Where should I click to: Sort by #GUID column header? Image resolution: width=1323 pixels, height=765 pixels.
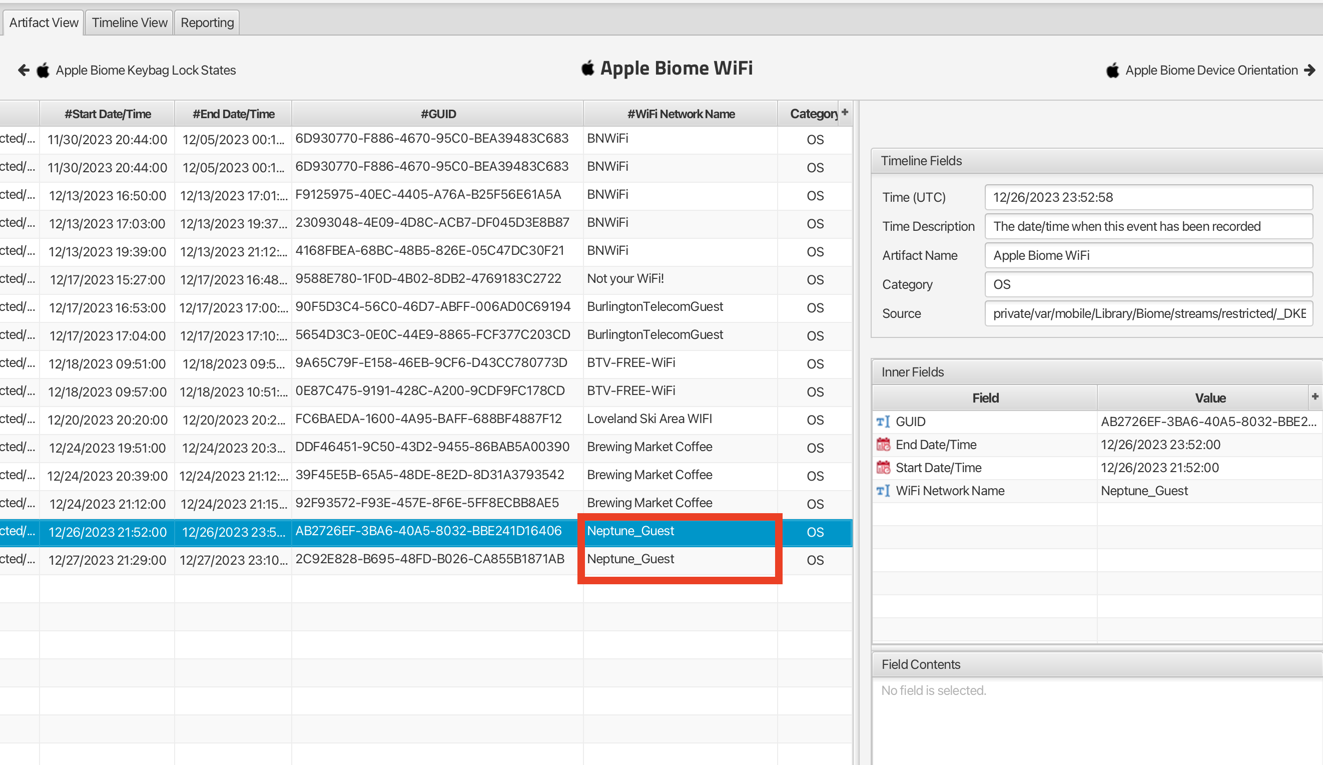coord(438,114)
